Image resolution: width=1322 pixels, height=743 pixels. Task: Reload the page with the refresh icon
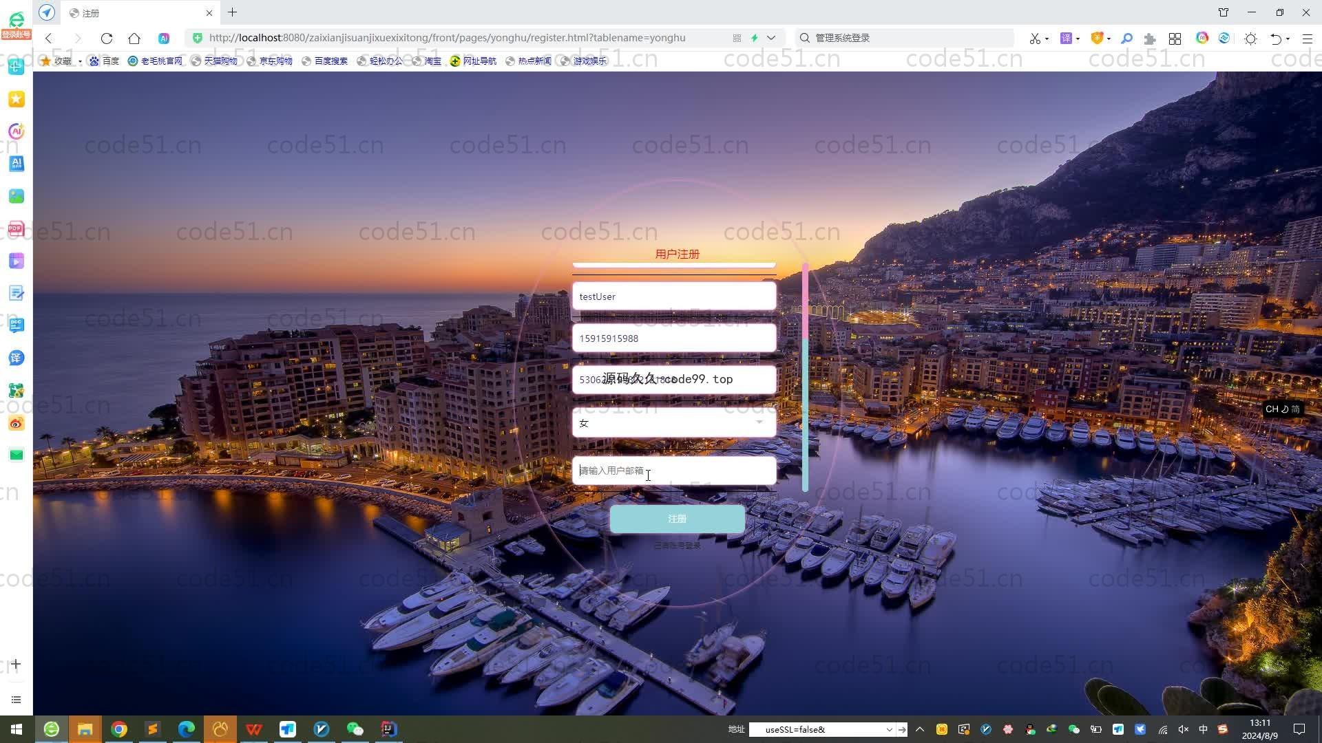point(106,38)
